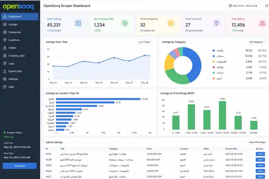The width and height of the screenshot is (269, 179).
Task: Click the Total Listings card list icon
Action: (x=78, y=23)
